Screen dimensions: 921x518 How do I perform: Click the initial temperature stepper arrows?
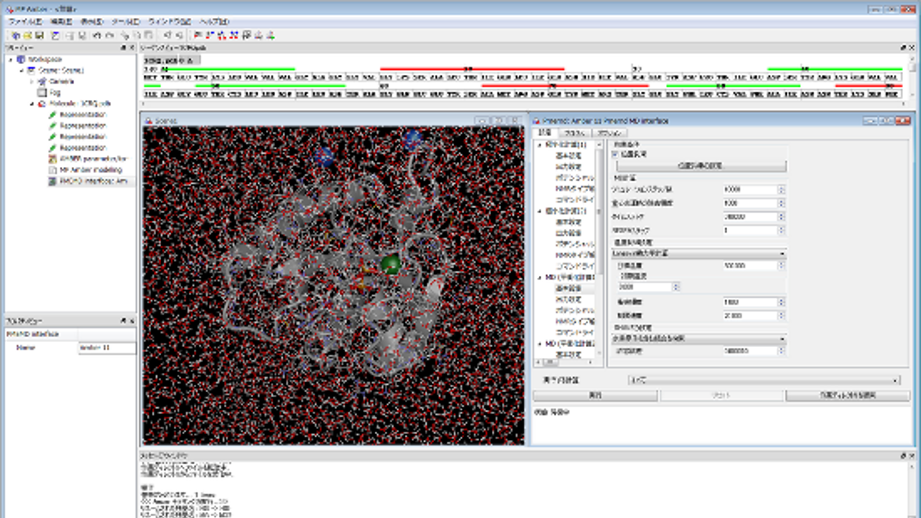676,287
